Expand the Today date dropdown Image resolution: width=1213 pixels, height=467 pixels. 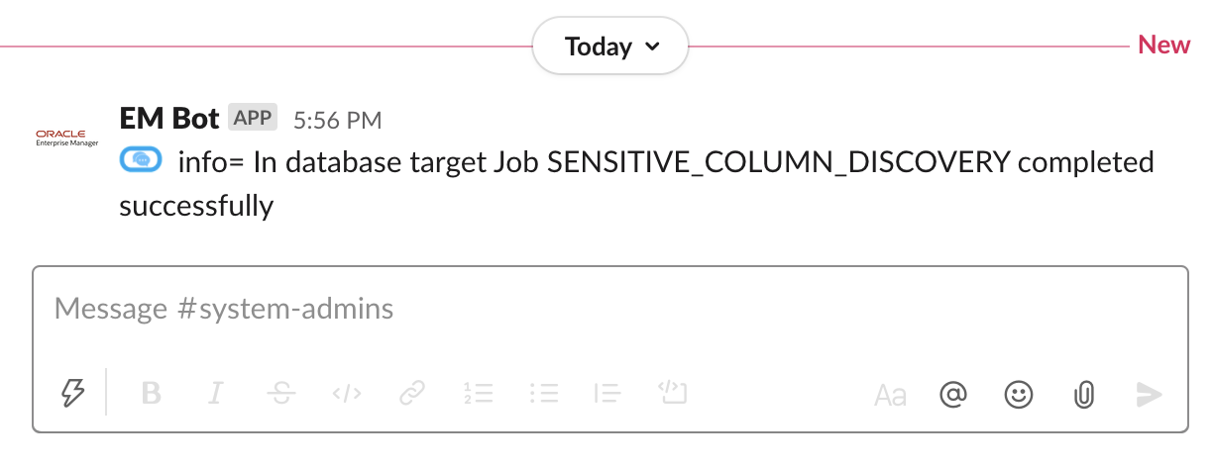[x=610, y=46]
